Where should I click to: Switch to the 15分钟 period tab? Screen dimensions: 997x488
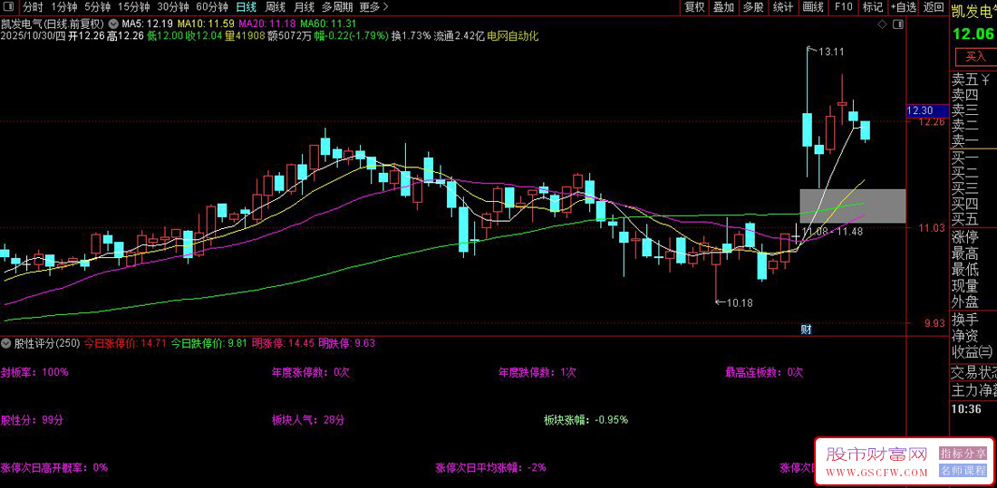point(133,7)
